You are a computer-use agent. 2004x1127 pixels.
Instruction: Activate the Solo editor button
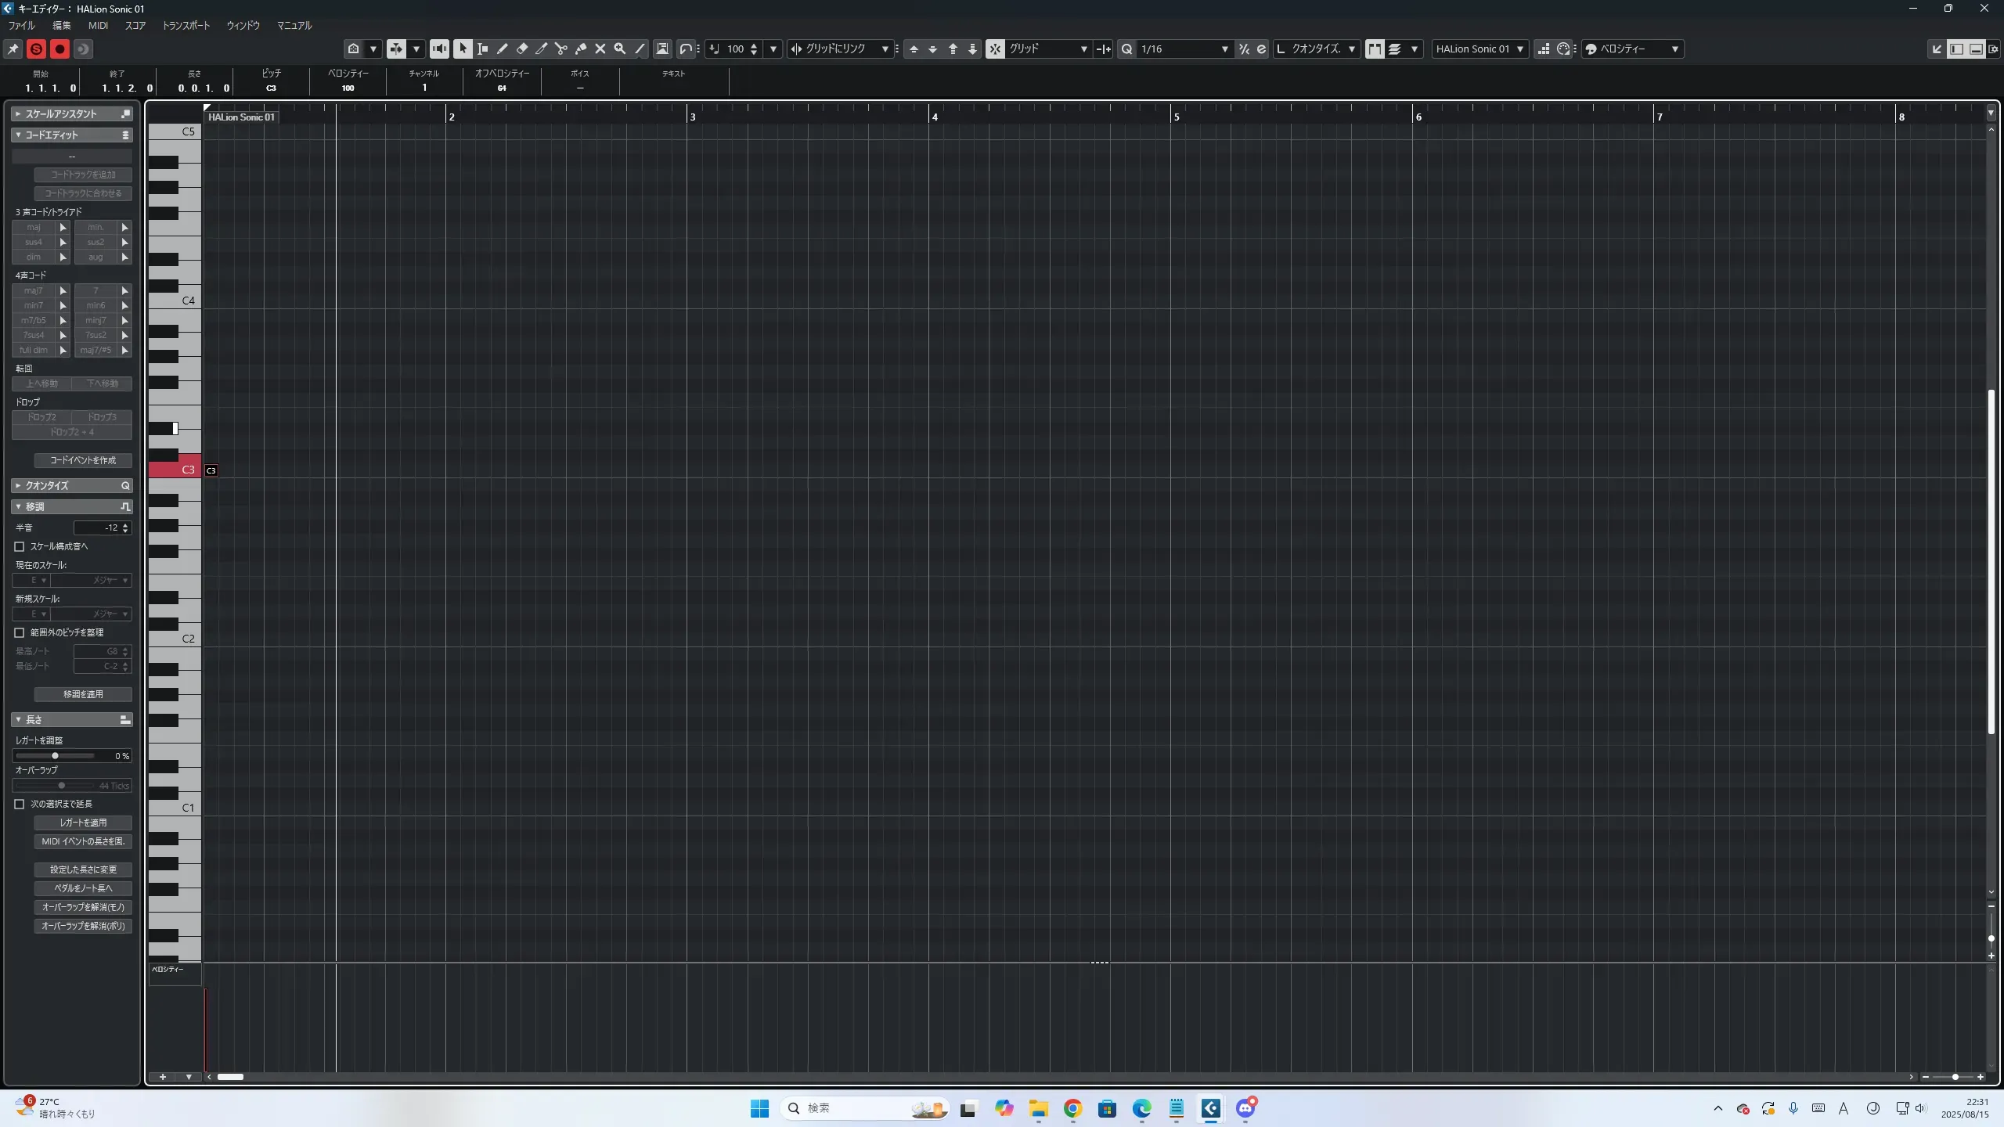(x=36, y=49)
